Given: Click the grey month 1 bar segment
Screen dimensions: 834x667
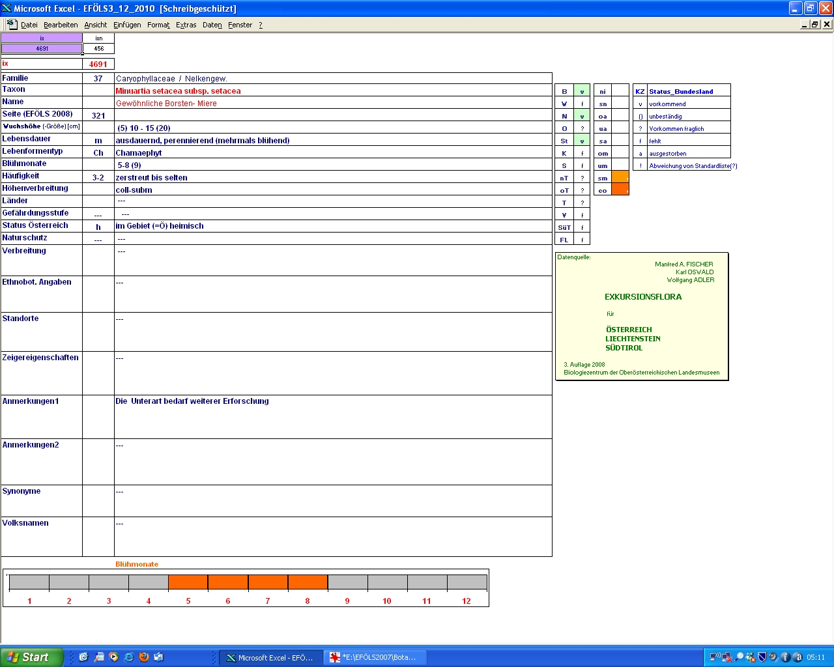Looking at the screenshot, I should click(x=29, y=582).
